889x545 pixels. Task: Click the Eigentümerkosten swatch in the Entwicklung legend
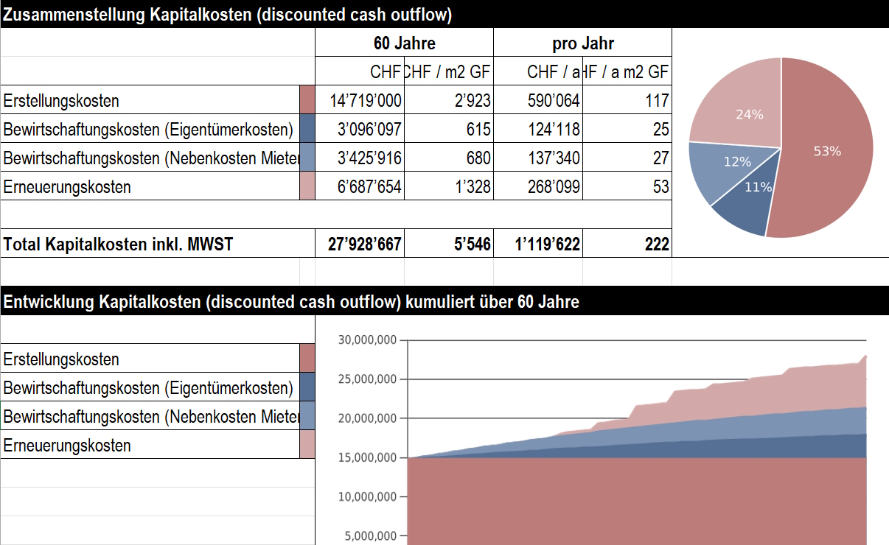coord(307,387)
